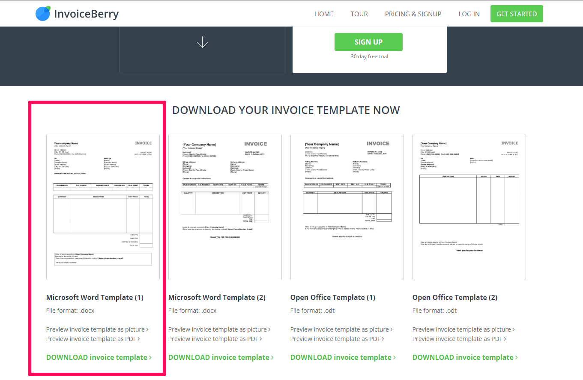Click the down arrow icon in dark banner
This screenshot has width=583, height=380.
click(202, 42)
